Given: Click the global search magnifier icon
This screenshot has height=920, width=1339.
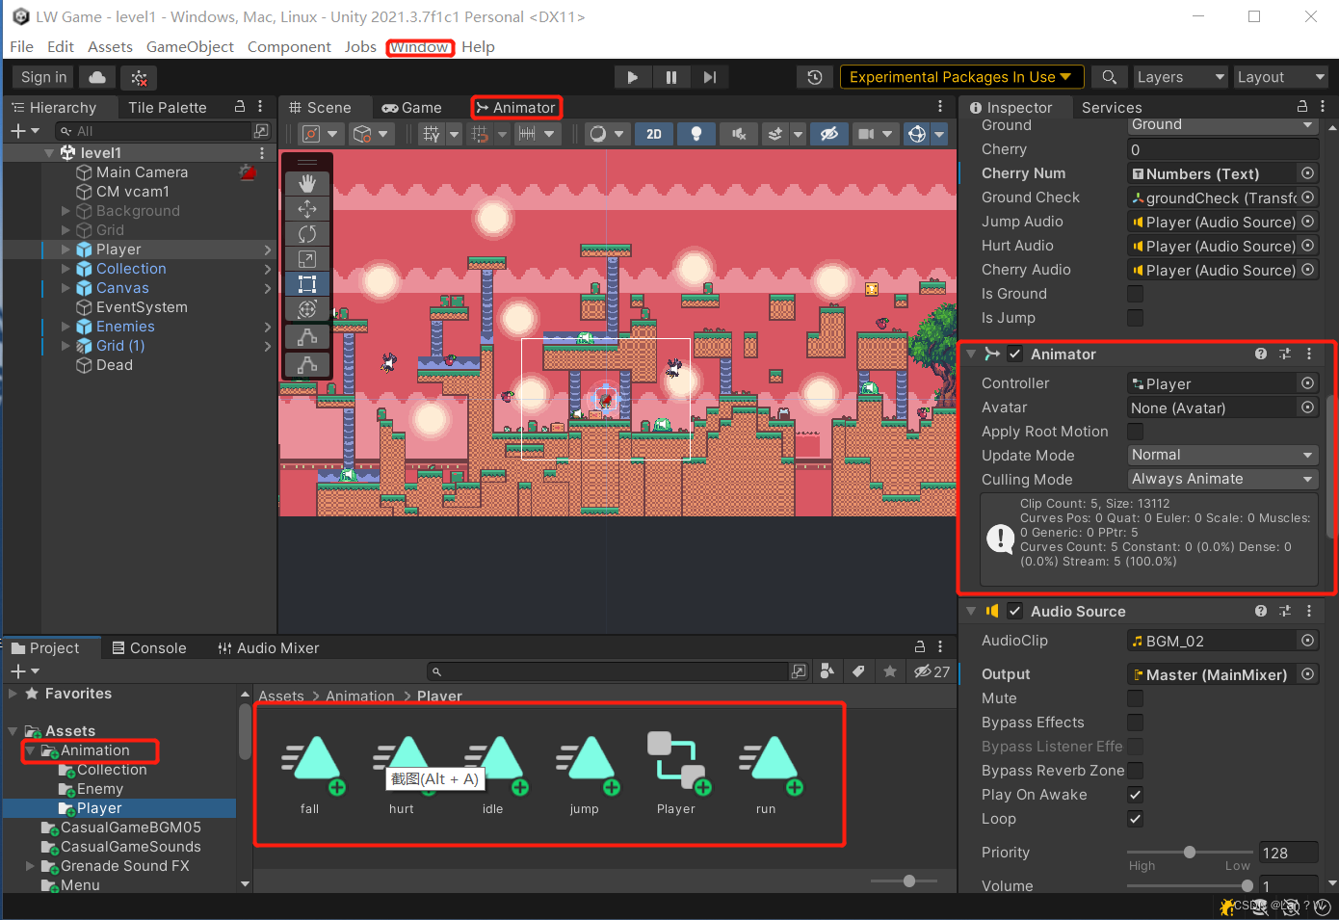Looking at the screenshot, I should tap(1110, 77).
